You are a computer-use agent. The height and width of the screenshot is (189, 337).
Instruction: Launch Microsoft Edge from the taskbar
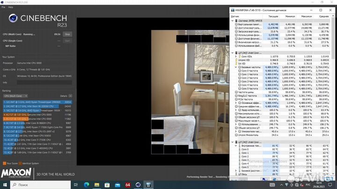click(87, 185)
